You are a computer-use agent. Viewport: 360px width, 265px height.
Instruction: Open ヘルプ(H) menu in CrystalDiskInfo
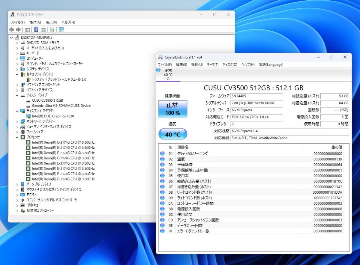248,64
